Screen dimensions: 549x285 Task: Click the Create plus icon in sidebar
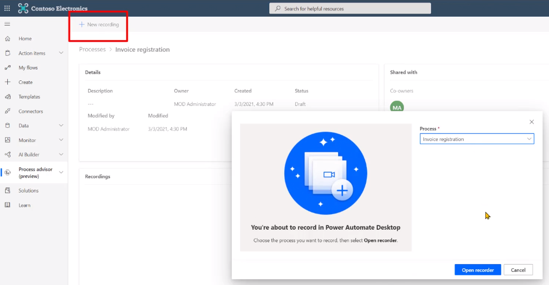pos(8,82)
